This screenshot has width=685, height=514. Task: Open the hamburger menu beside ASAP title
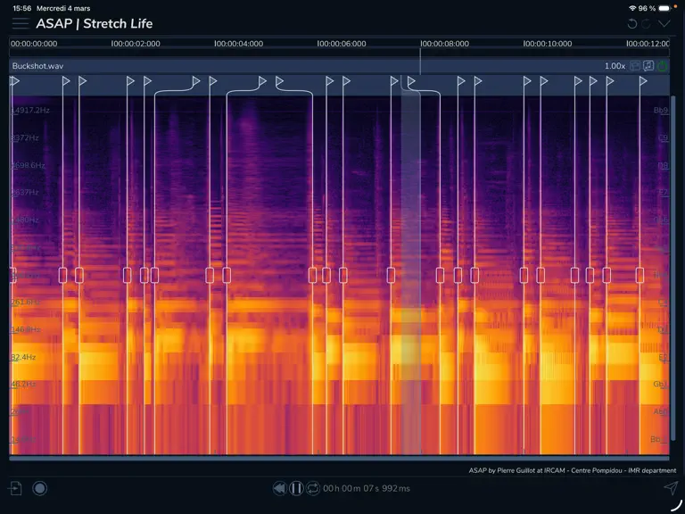21,23
